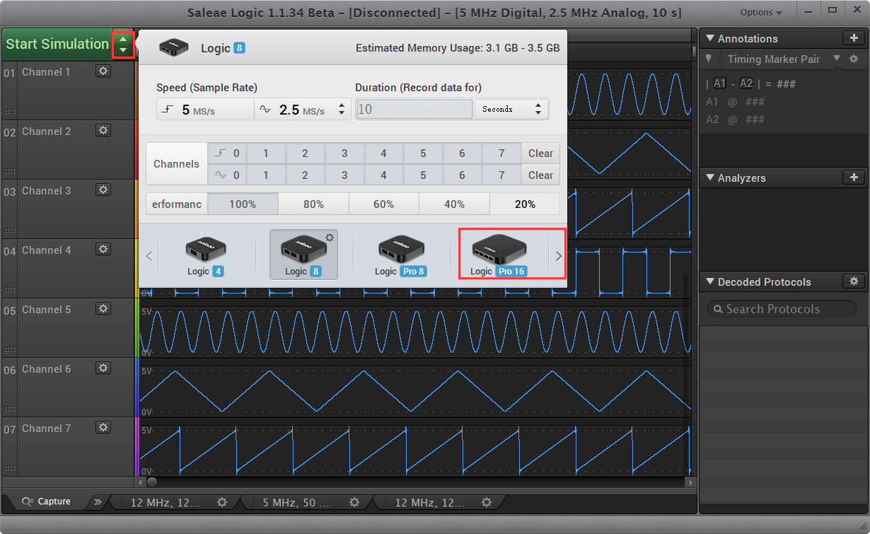
Task: Open the Seconds duration unit dropdown
Action: (511, 109)
